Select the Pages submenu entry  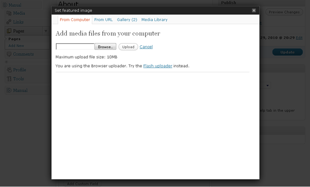coord(14,39)
